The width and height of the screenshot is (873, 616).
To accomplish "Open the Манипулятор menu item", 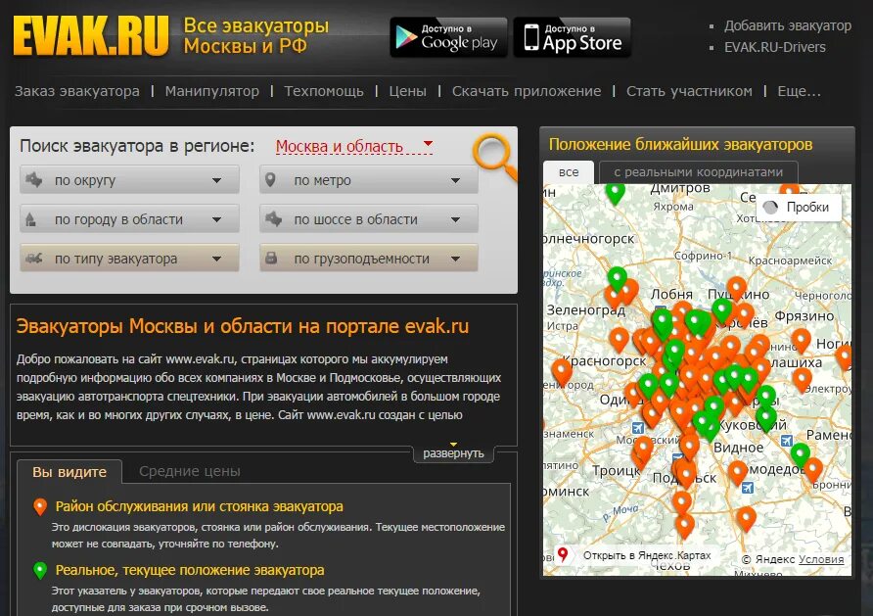I will [212, 91].
